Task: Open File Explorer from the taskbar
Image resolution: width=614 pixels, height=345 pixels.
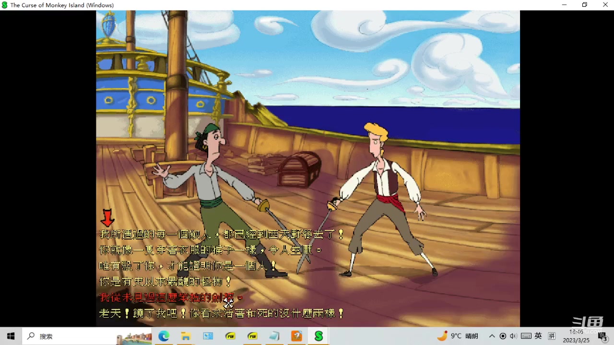Action: pyautogui.click(x=186, y=336)
